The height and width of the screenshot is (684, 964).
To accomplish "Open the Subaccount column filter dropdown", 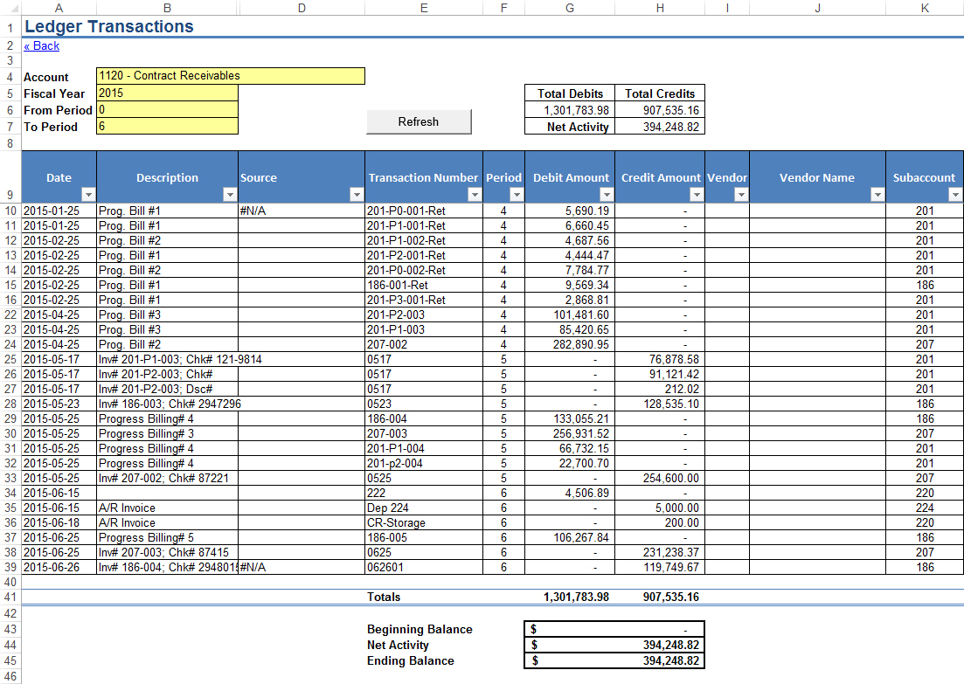I will coord(955,195).
